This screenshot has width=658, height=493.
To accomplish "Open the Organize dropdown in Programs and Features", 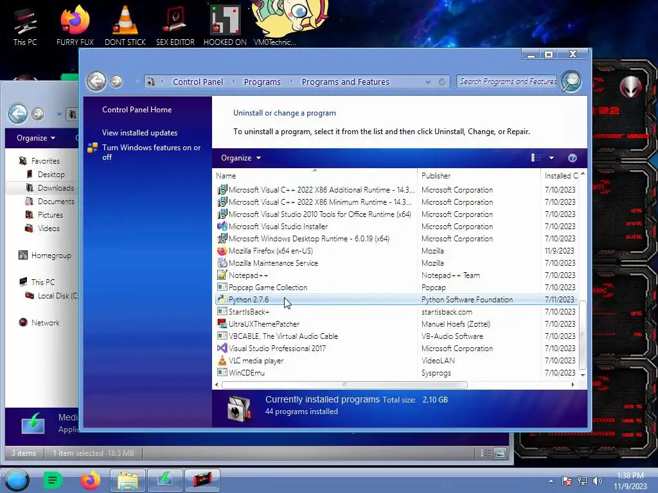I will (241, 158).
